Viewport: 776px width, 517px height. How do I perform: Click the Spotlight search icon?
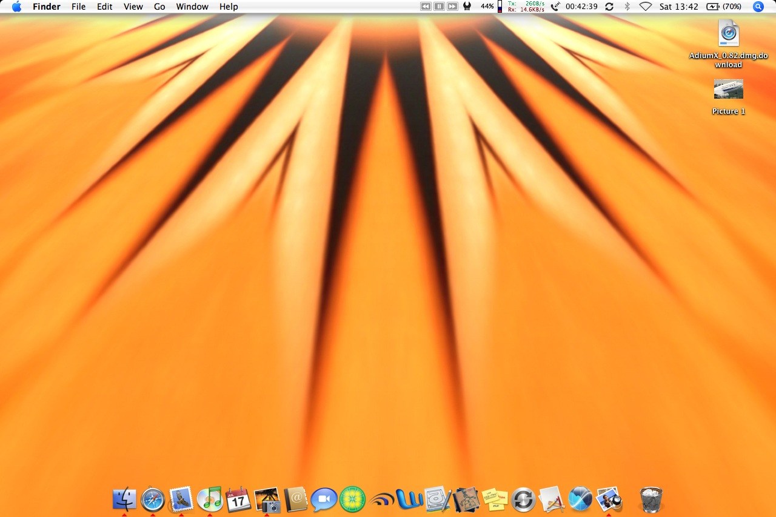(758, 7)
